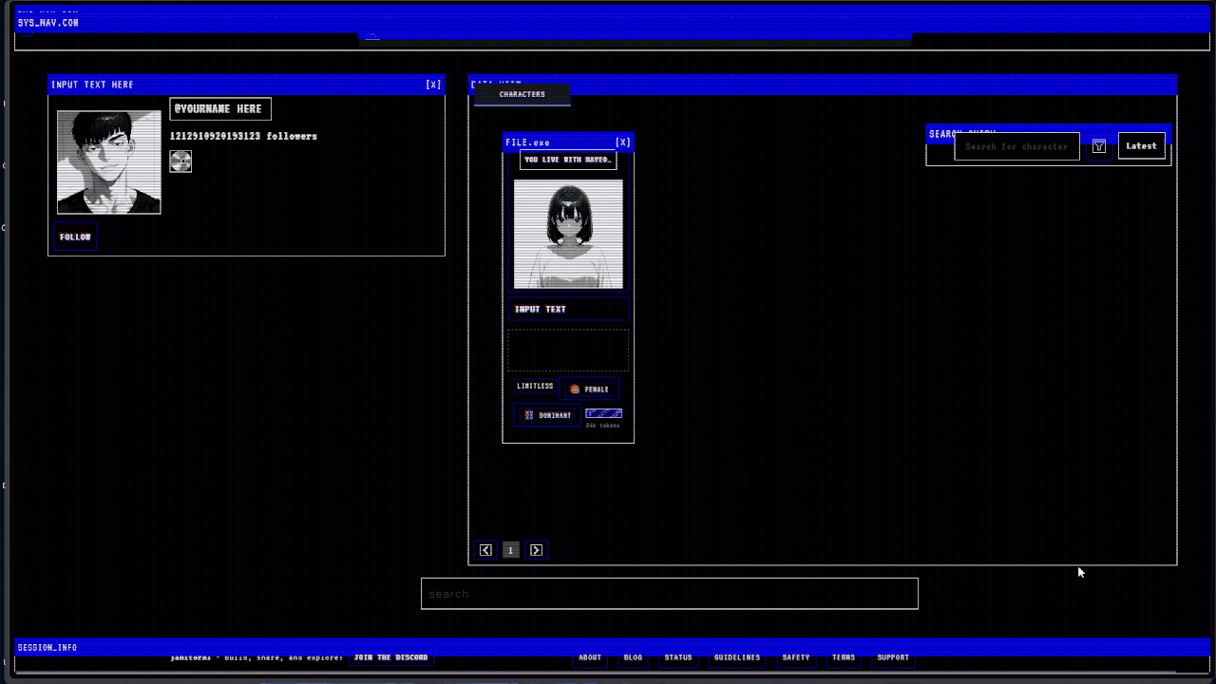Open the SAFETY footer link
1216x684 pixels.
coord(796,657)
